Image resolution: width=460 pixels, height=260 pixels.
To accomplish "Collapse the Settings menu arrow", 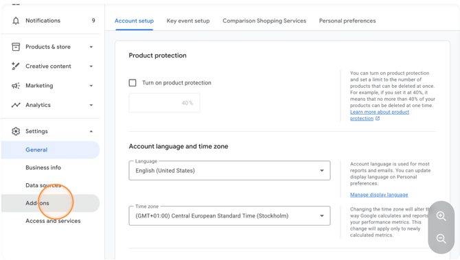I will 91,131.
